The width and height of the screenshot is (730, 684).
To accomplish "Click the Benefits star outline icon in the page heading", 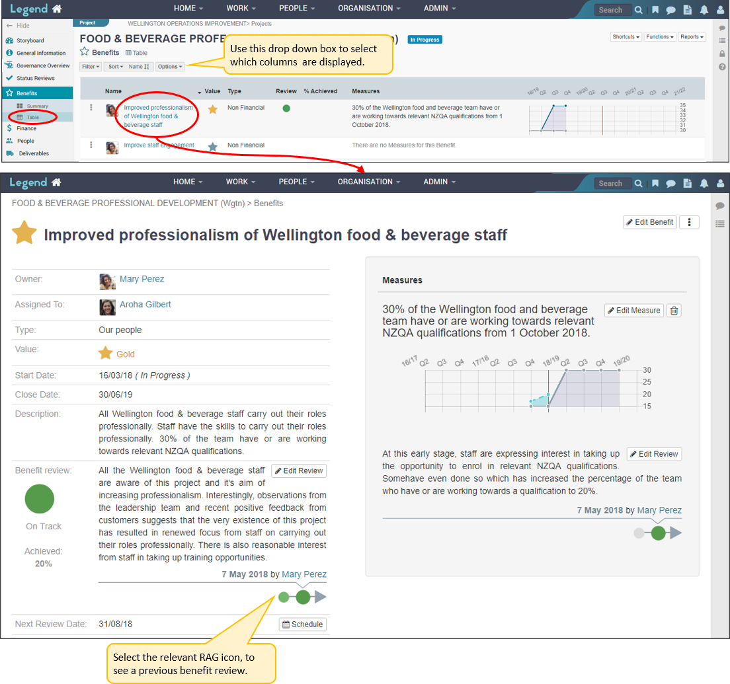I will (84, 52).
